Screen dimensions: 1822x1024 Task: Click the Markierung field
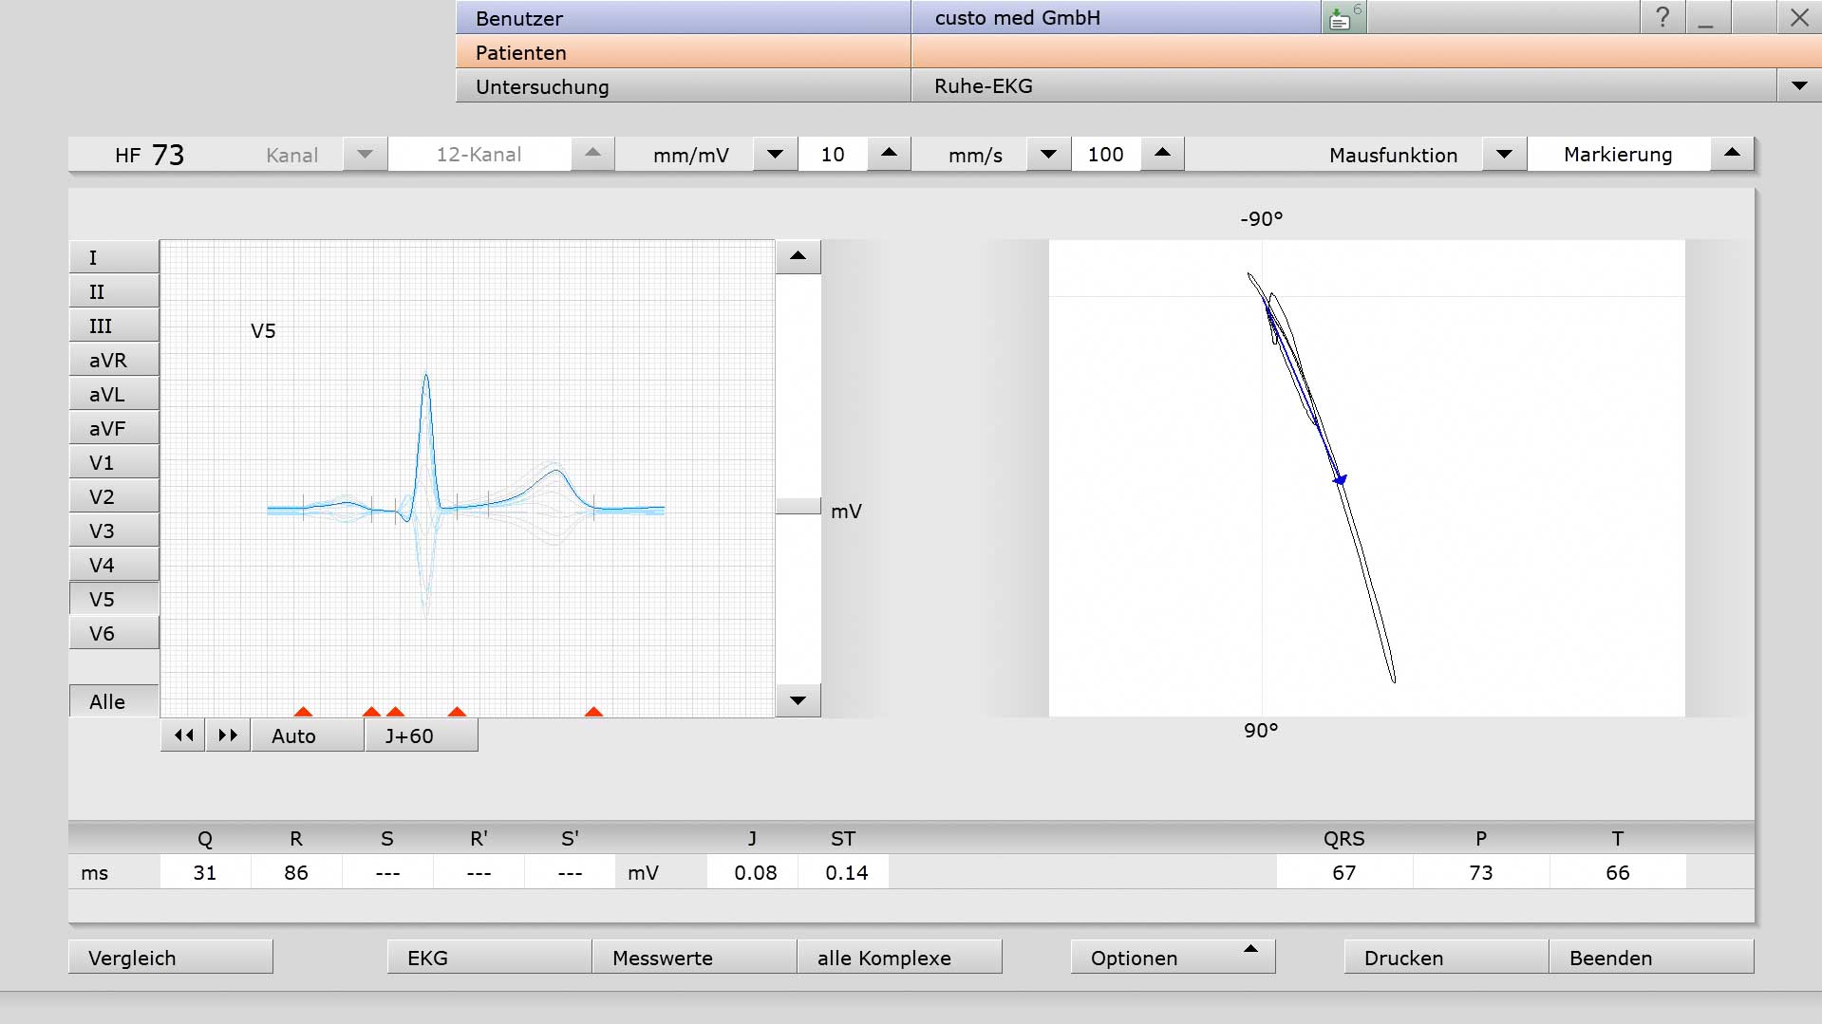click(1619, 154)
